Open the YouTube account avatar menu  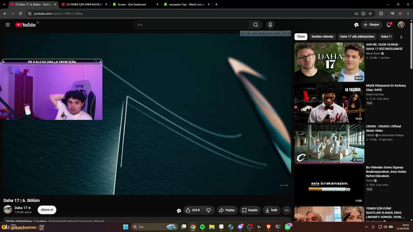(x=401, y=25)
